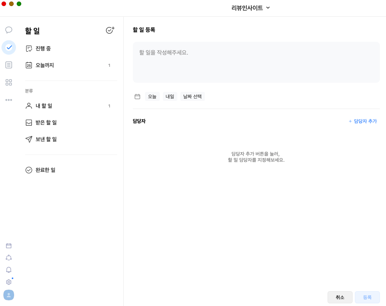The width and height of the screenshot is (386, 306).
Task: Open the calendar icon at bottom sidebar
Action: 9,246
